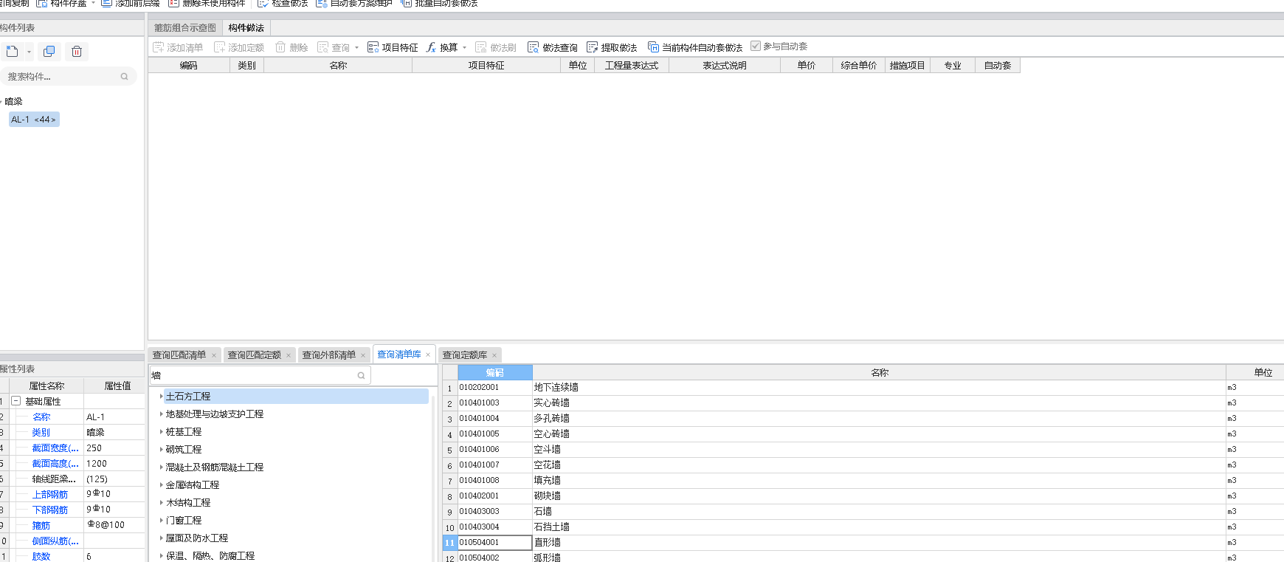Screen dimensions: 1284x562
Task: Click 添加清单 toolbar button
Action: click(x=178, y=47)
